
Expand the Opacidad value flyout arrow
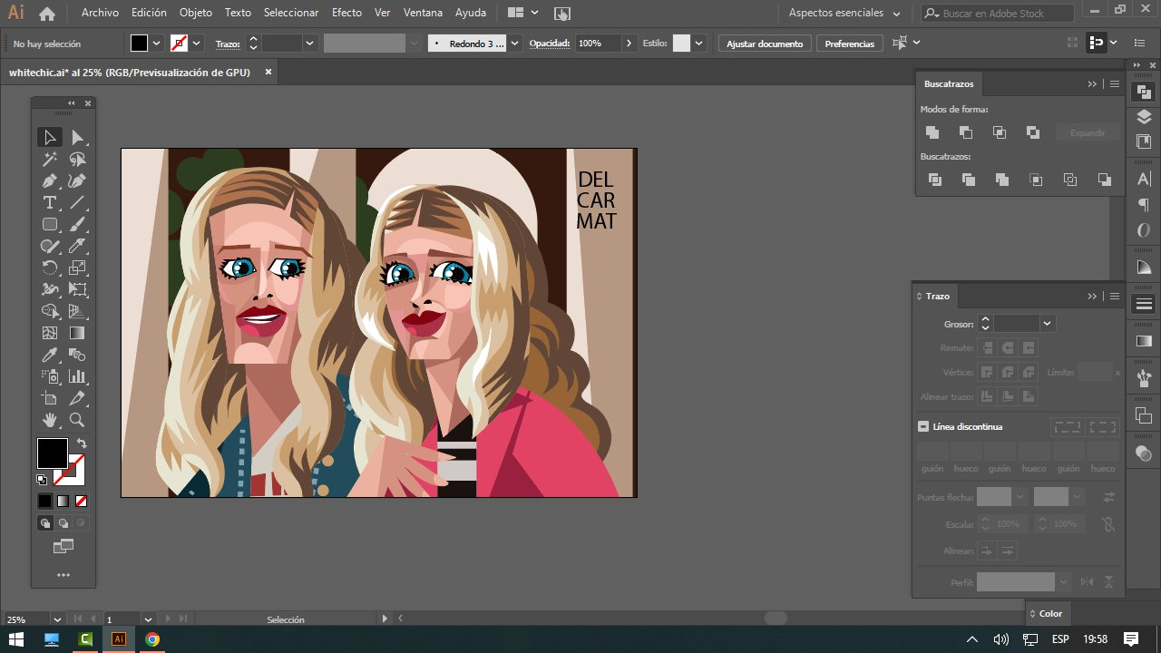coord(629,44)
